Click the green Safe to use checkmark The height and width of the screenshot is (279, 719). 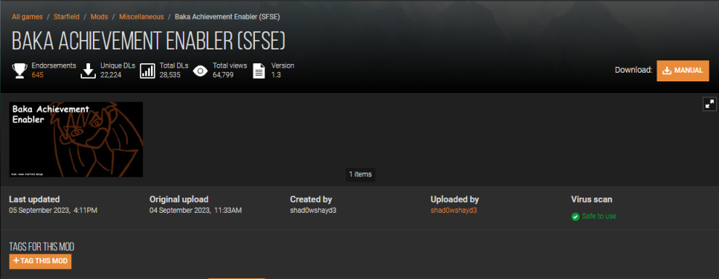point(575,217)
